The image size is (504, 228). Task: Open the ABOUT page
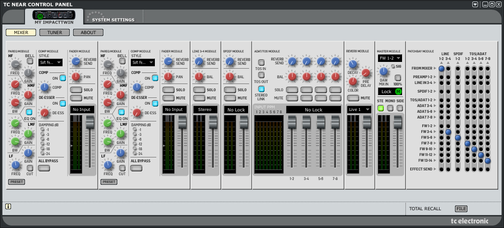88,32
